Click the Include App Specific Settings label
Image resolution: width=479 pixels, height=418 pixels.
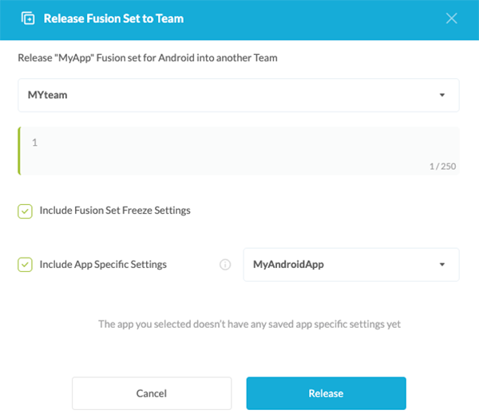(103, 265)
